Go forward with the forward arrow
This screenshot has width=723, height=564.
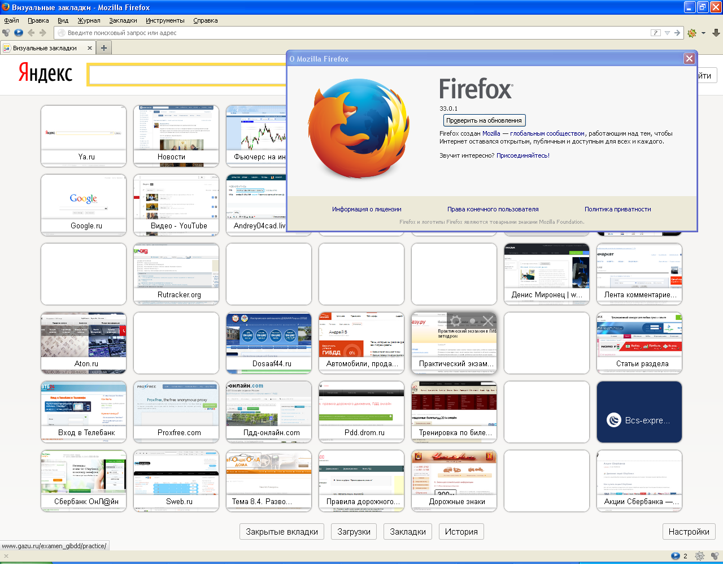coord(42,33)
